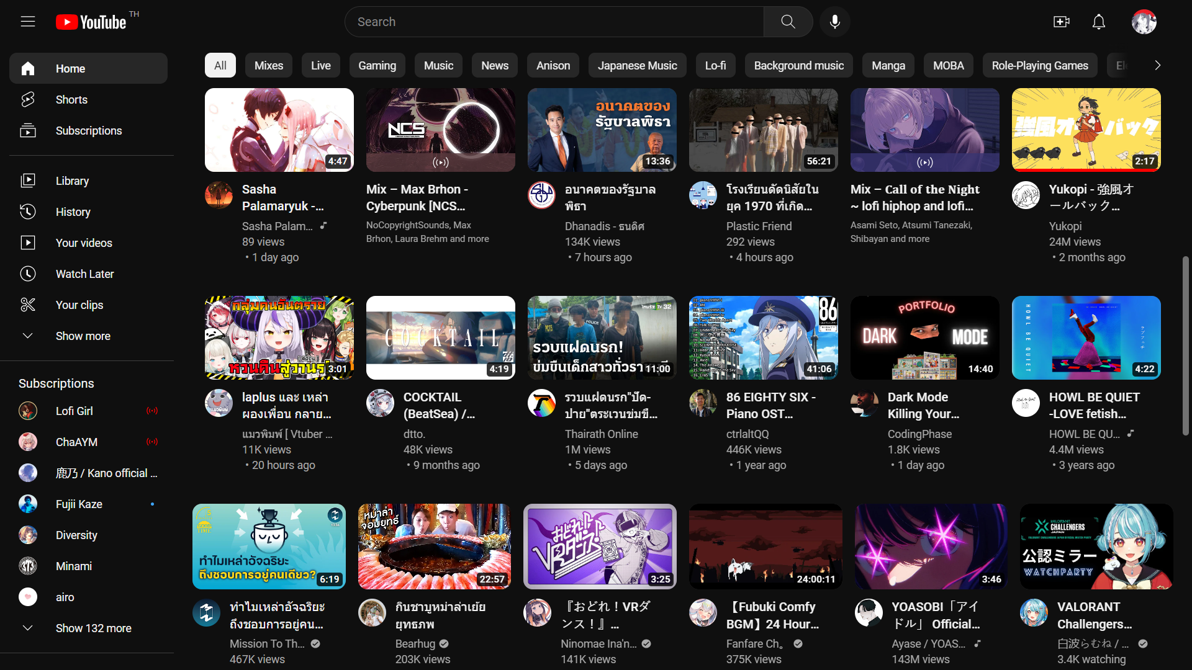Click the voice search microphone icon

click(x=834, y=22)
